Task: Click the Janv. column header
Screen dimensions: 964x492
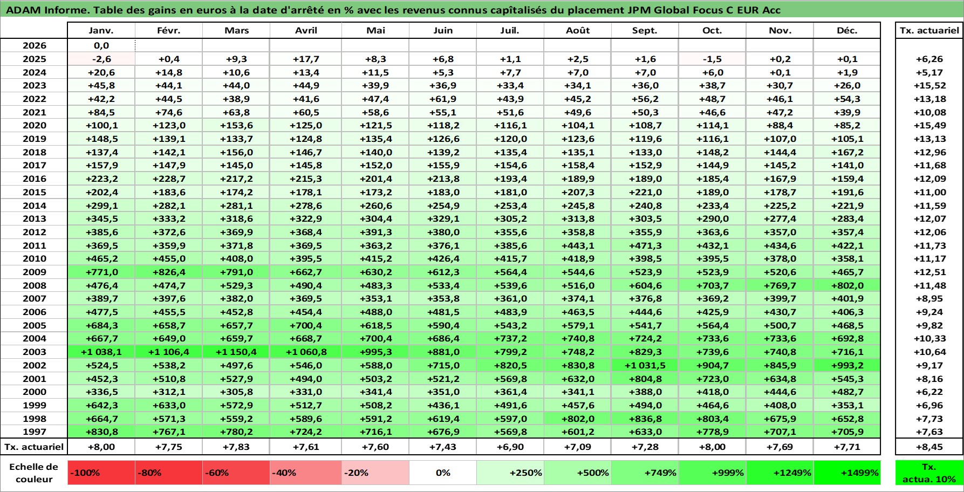Action: tap(101, 30)
